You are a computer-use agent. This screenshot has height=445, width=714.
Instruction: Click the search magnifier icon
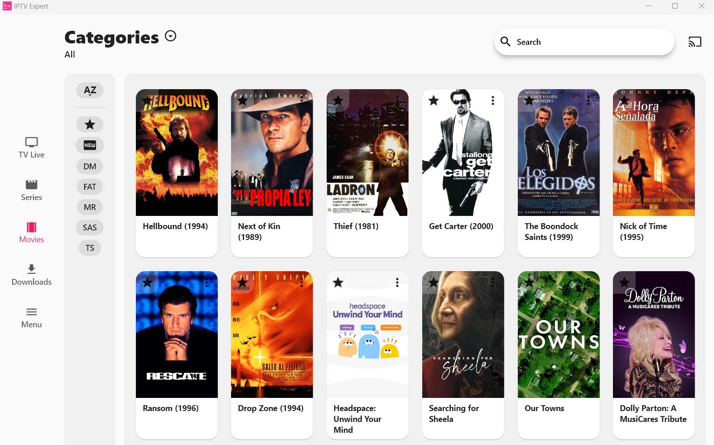505,42
